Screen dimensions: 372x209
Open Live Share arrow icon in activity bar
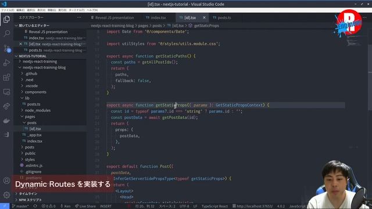[6, 106]
